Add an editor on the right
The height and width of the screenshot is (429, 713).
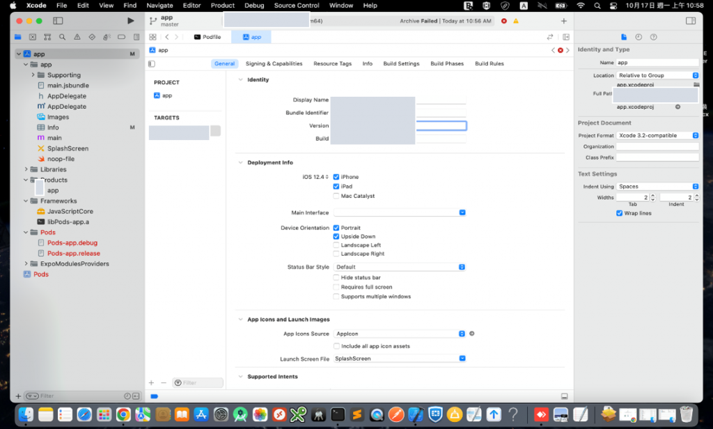pos(565,37)
